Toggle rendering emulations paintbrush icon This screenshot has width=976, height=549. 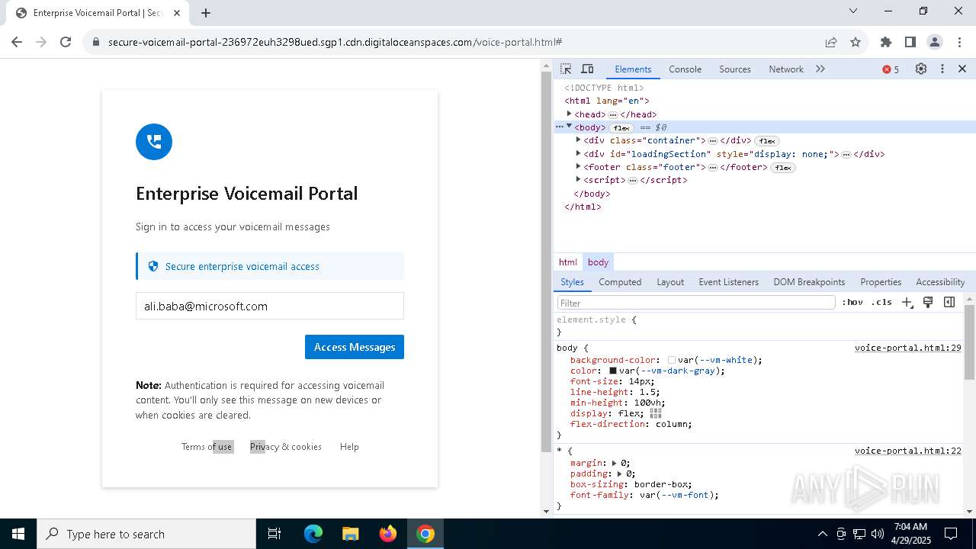(928, 302)
